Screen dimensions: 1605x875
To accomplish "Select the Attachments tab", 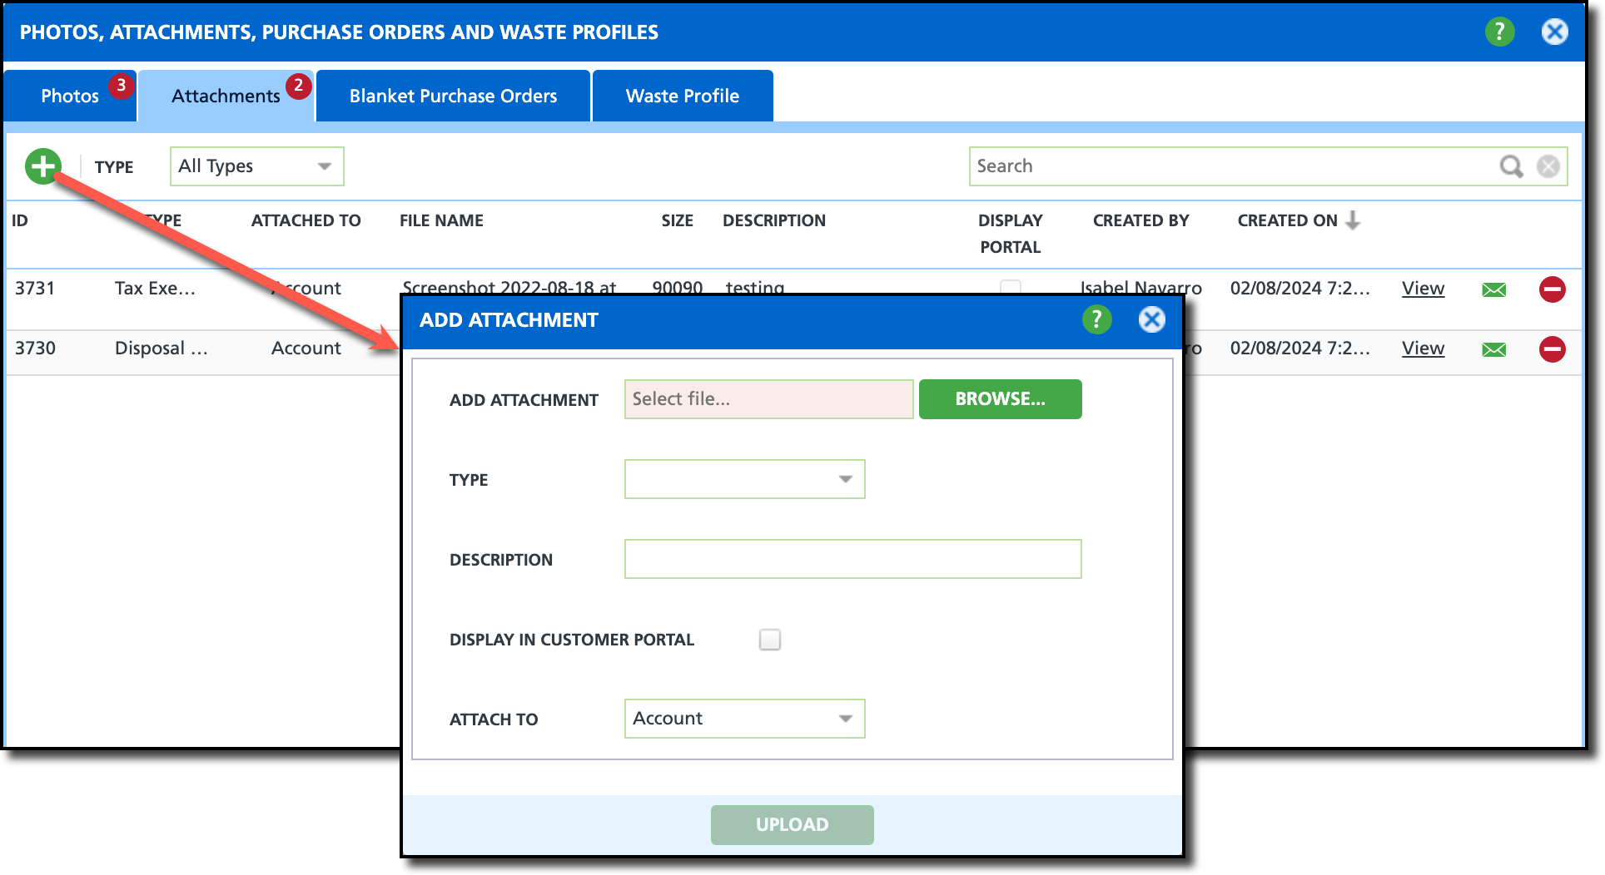I will click(x=226, y=96).
